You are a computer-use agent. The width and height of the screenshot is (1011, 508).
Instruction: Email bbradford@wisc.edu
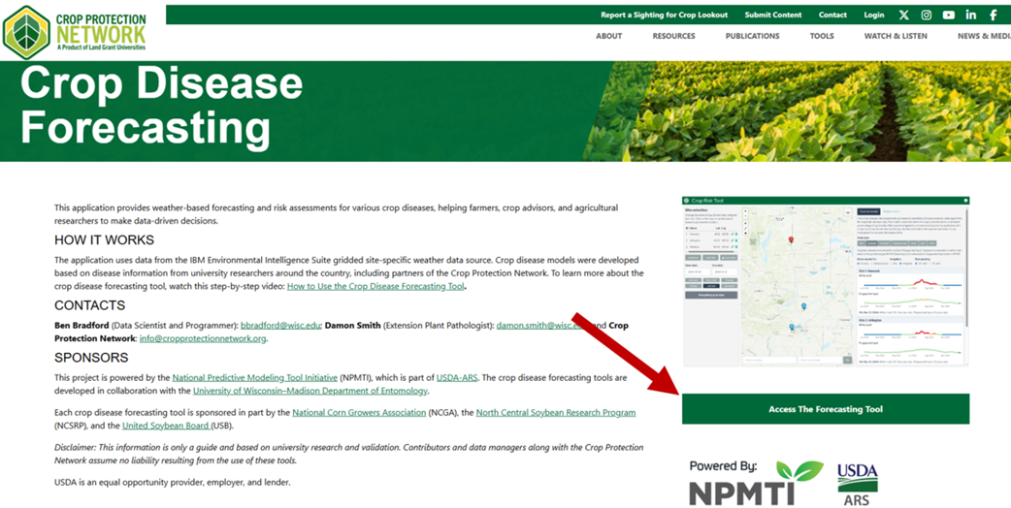tap(280, 326)
